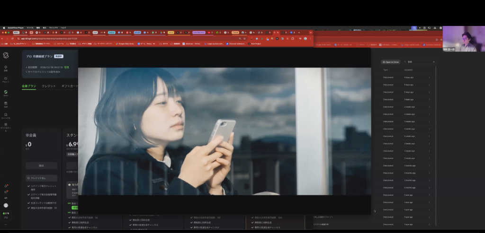Open the ファイル menu in the menu bar
The width and height of the screenshot is (485, 233).
pyautogui.click(x=30, y=27)
